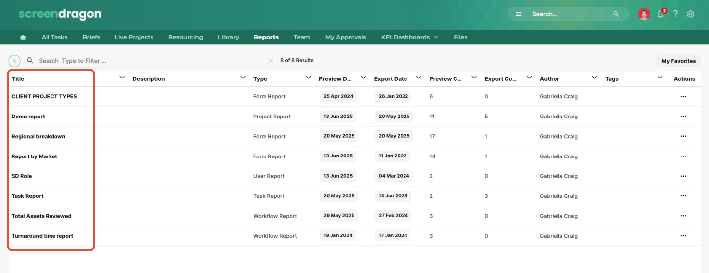The width and height of the screenshot is (709, 273).
Task: Click the My Favorites button
Action: (678, 61)
